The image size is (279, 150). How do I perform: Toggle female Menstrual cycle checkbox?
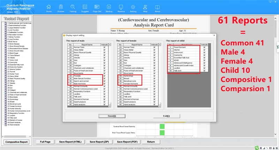tap(154, 81)
